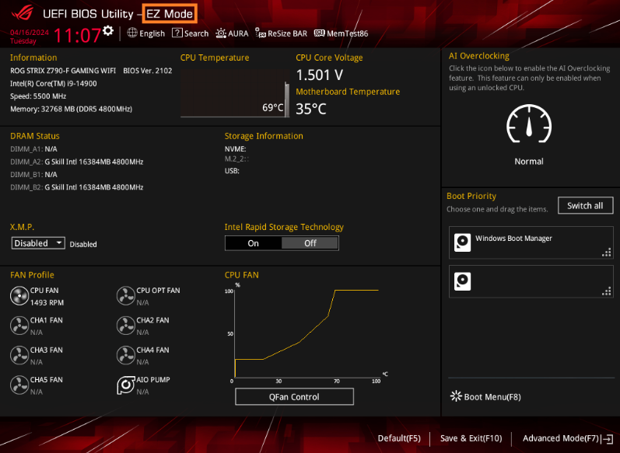Select the CHA1 FAN icon
Viewport: 620px width, 453px height.
pos(19,326)
